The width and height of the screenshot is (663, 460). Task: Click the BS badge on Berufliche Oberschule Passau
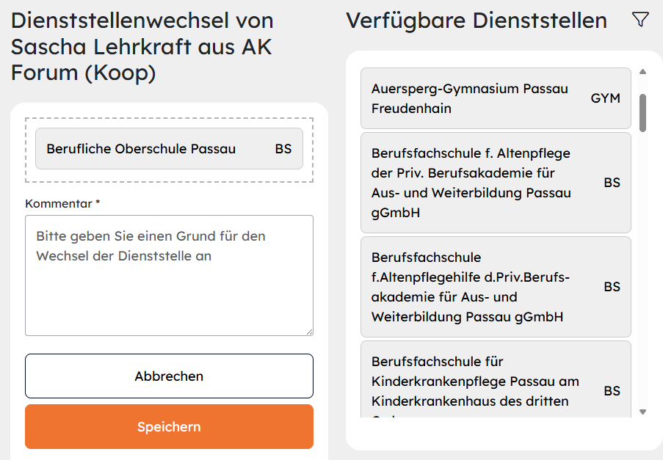283,149
